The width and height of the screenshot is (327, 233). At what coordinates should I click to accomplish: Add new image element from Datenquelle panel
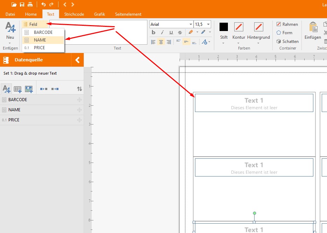click(x=29, y=89)
